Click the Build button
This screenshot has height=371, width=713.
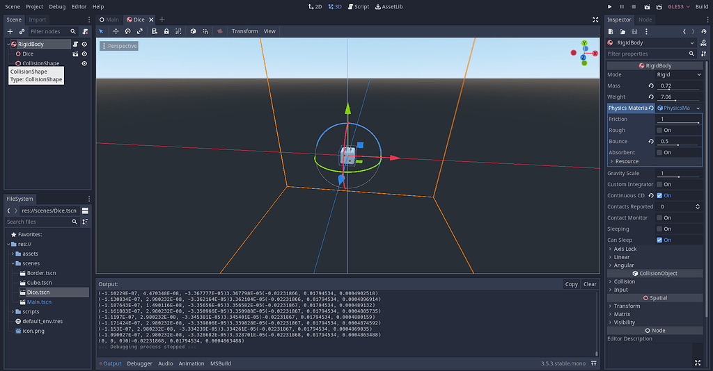(x=702, y=7)
